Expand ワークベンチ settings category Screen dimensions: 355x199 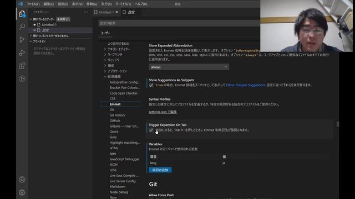click(105, 55)
